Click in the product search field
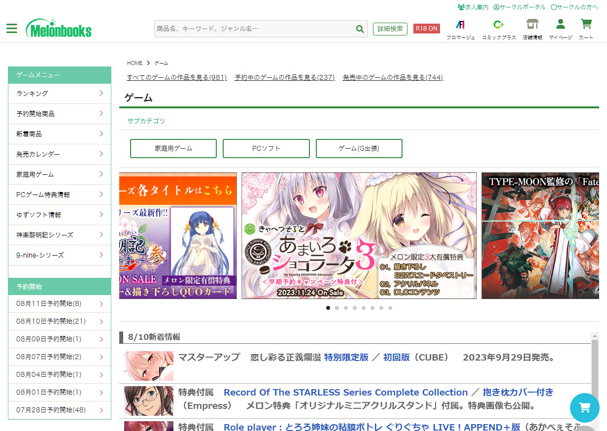Viewport: 607px width, 431px height. 254,29
